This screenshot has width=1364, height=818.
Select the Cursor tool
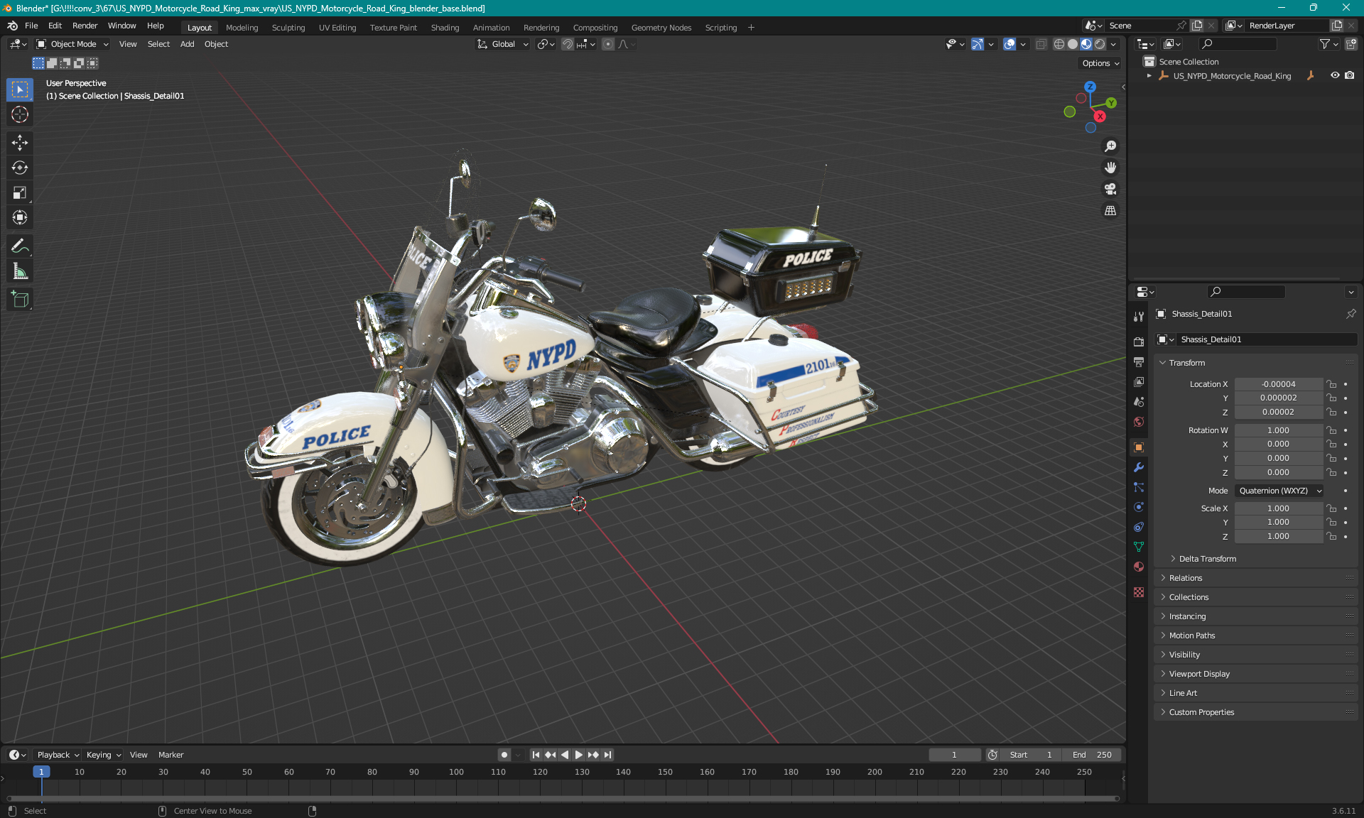[x=20, y=114]
